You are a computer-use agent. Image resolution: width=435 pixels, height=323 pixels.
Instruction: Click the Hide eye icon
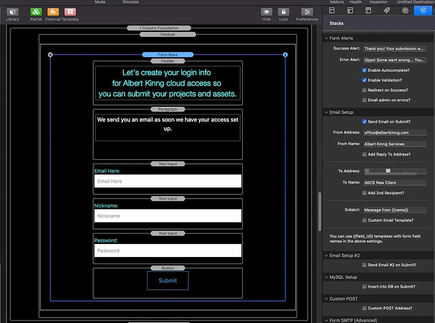tap(266, 12)
